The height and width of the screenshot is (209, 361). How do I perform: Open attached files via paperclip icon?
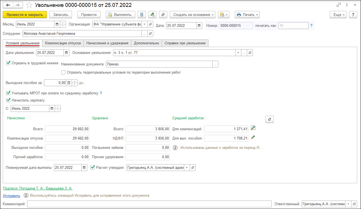163,14
